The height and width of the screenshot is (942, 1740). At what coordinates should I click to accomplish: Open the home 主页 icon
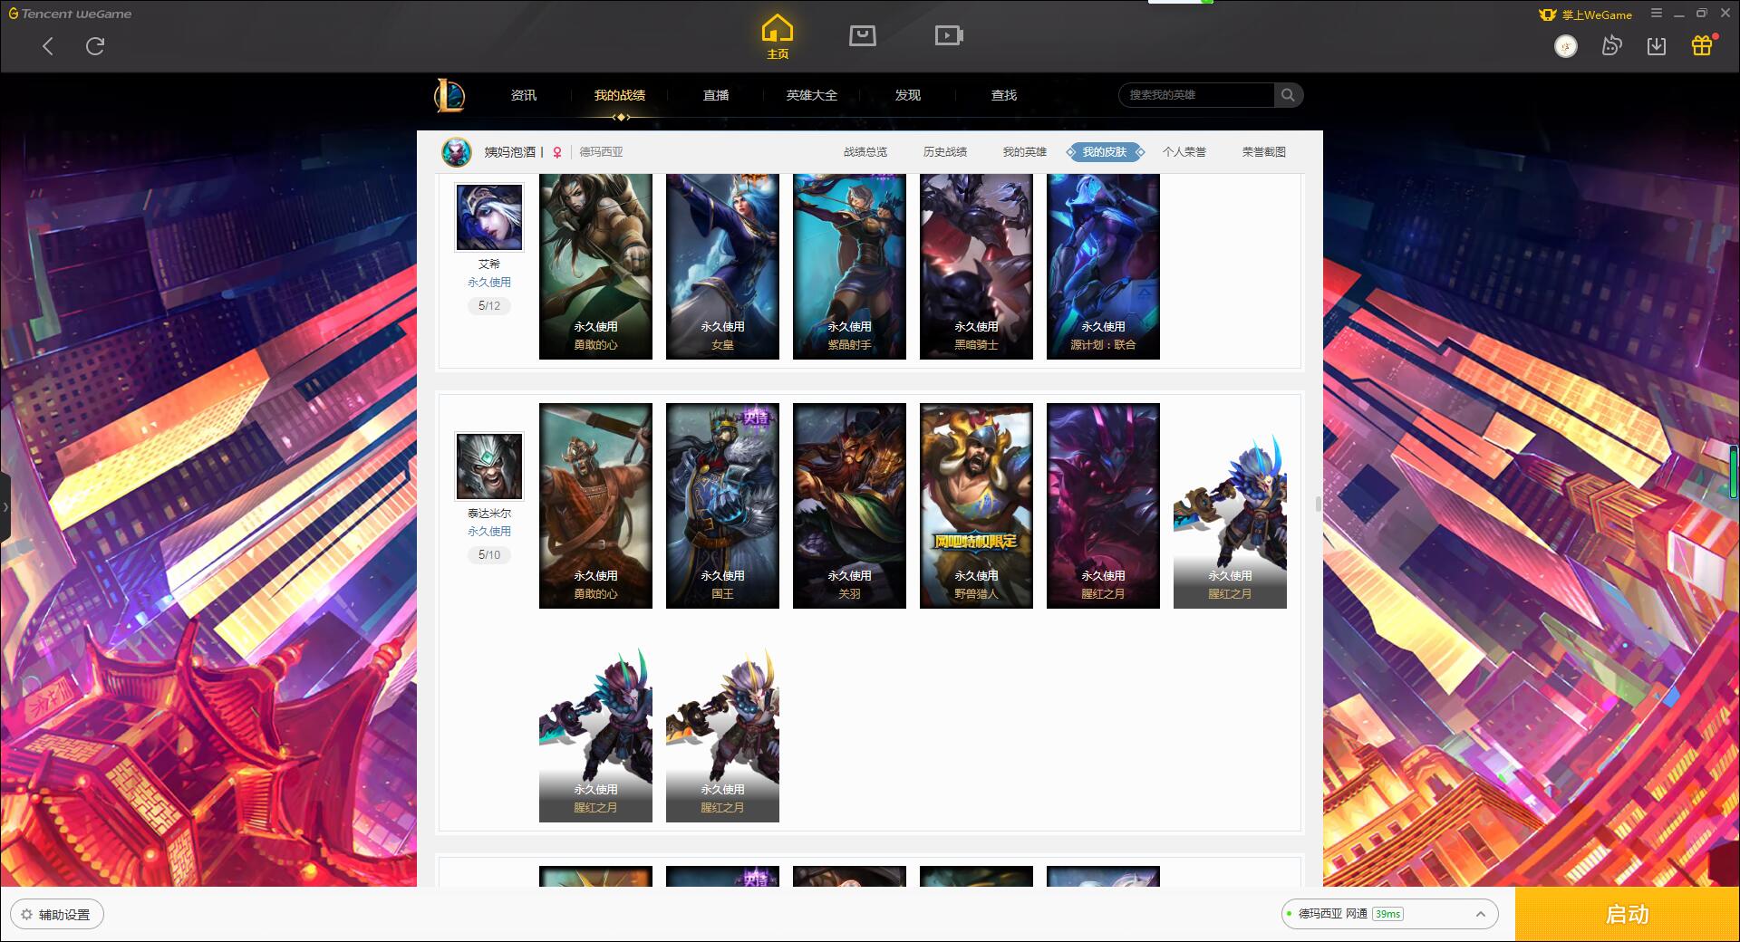[777, 37]
